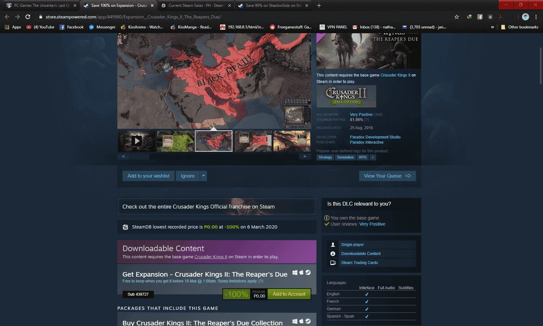Expand the Ignore options dropdown arrow
543x326 pixels.
(203, 176)
